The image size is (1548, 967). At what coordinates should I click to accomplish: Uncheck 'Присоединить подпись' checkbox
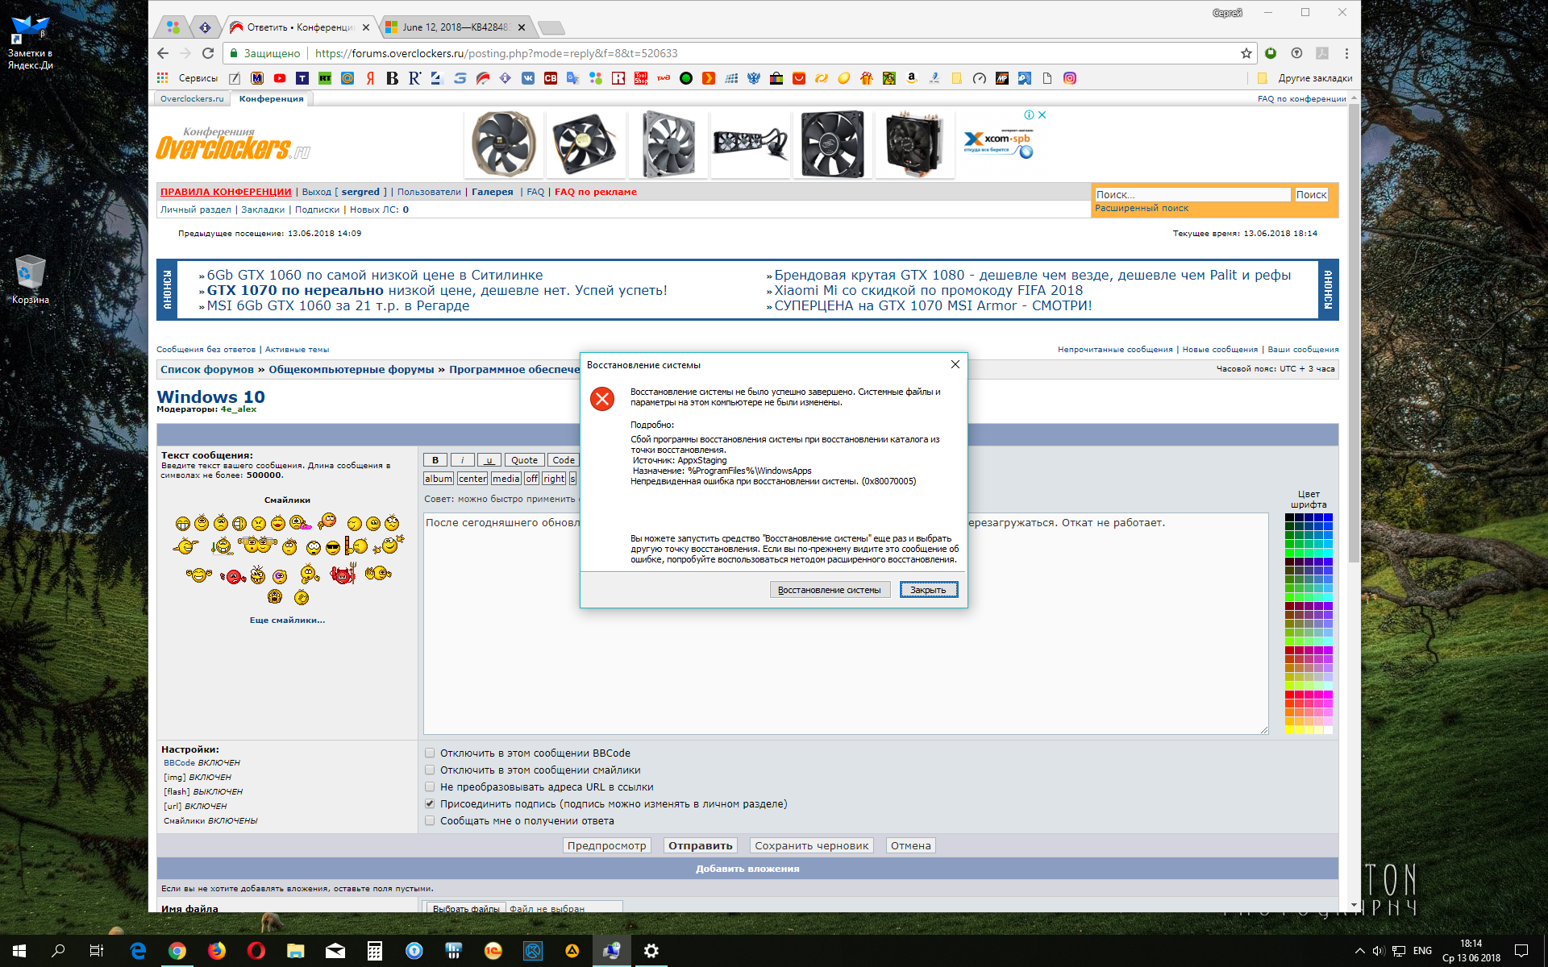430,803
